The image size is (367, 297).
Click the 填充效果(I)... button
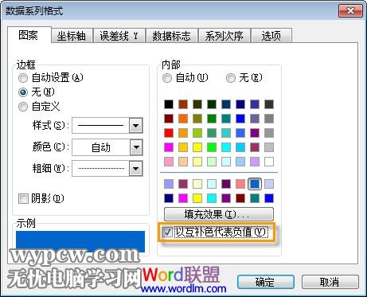tap(219, 214)
